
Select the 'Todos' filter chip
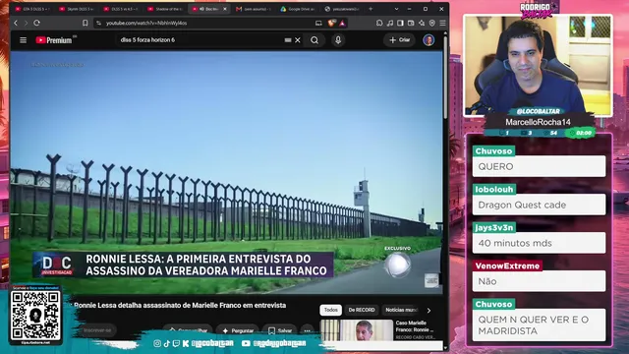[x=330, y=310]
